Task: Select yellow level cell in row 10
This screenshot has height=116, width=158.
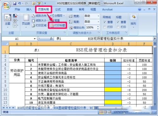Action: (113, 90)
